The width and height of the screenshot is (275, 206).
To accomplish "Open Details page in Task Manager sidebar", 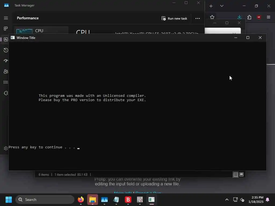I will click(x=6, y=82).
